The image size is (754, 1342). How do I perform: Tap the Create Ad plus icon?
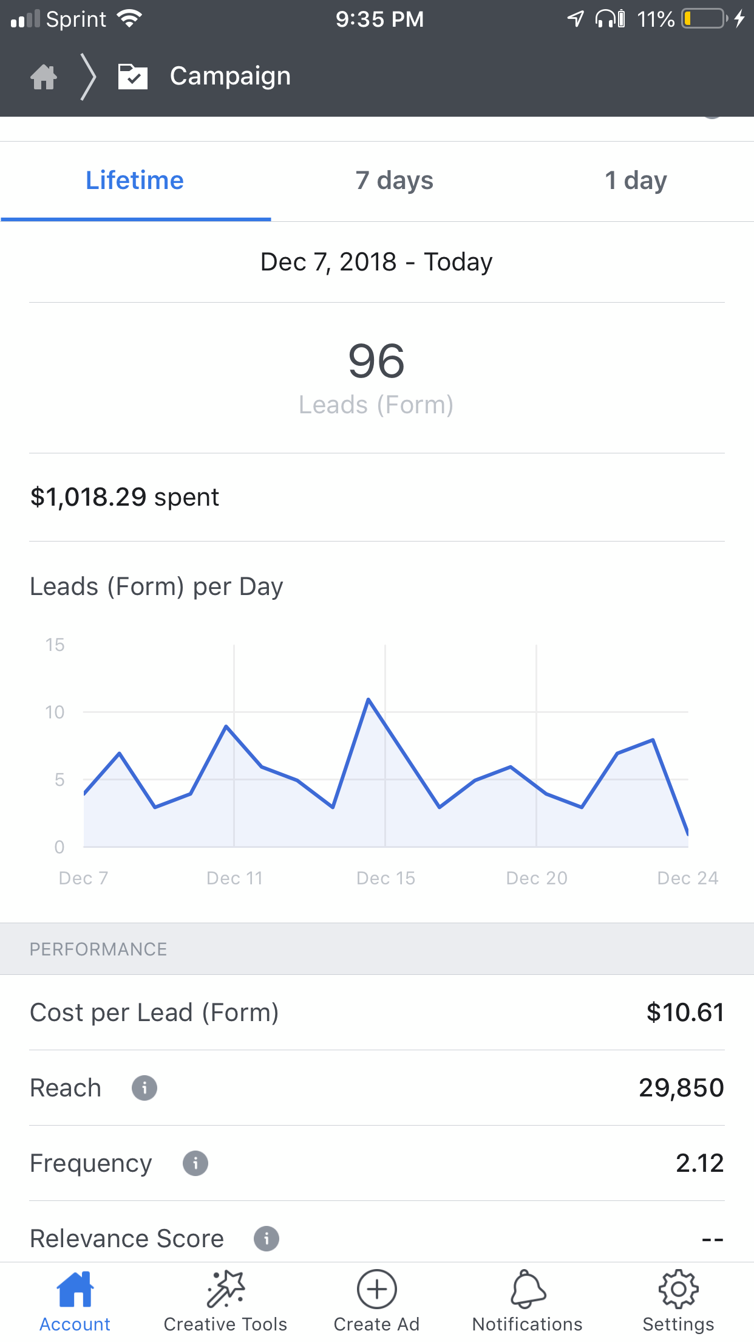(376, 1289)
